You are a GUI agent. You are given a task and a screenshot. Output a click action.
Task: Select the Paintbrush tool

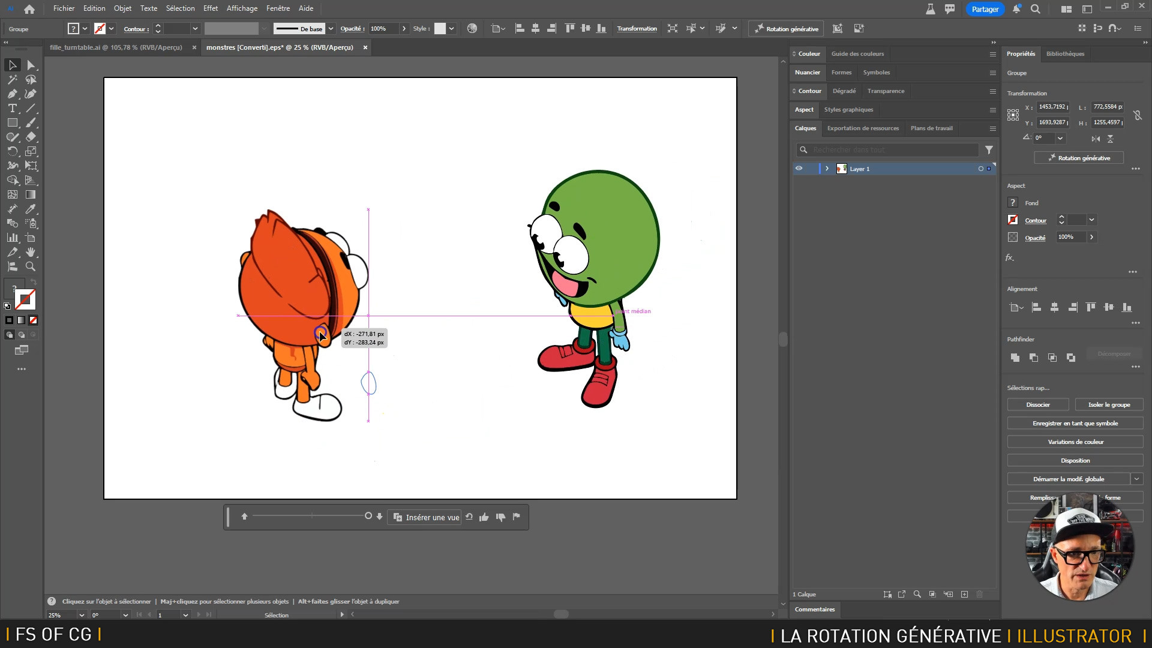pos(31,122)
